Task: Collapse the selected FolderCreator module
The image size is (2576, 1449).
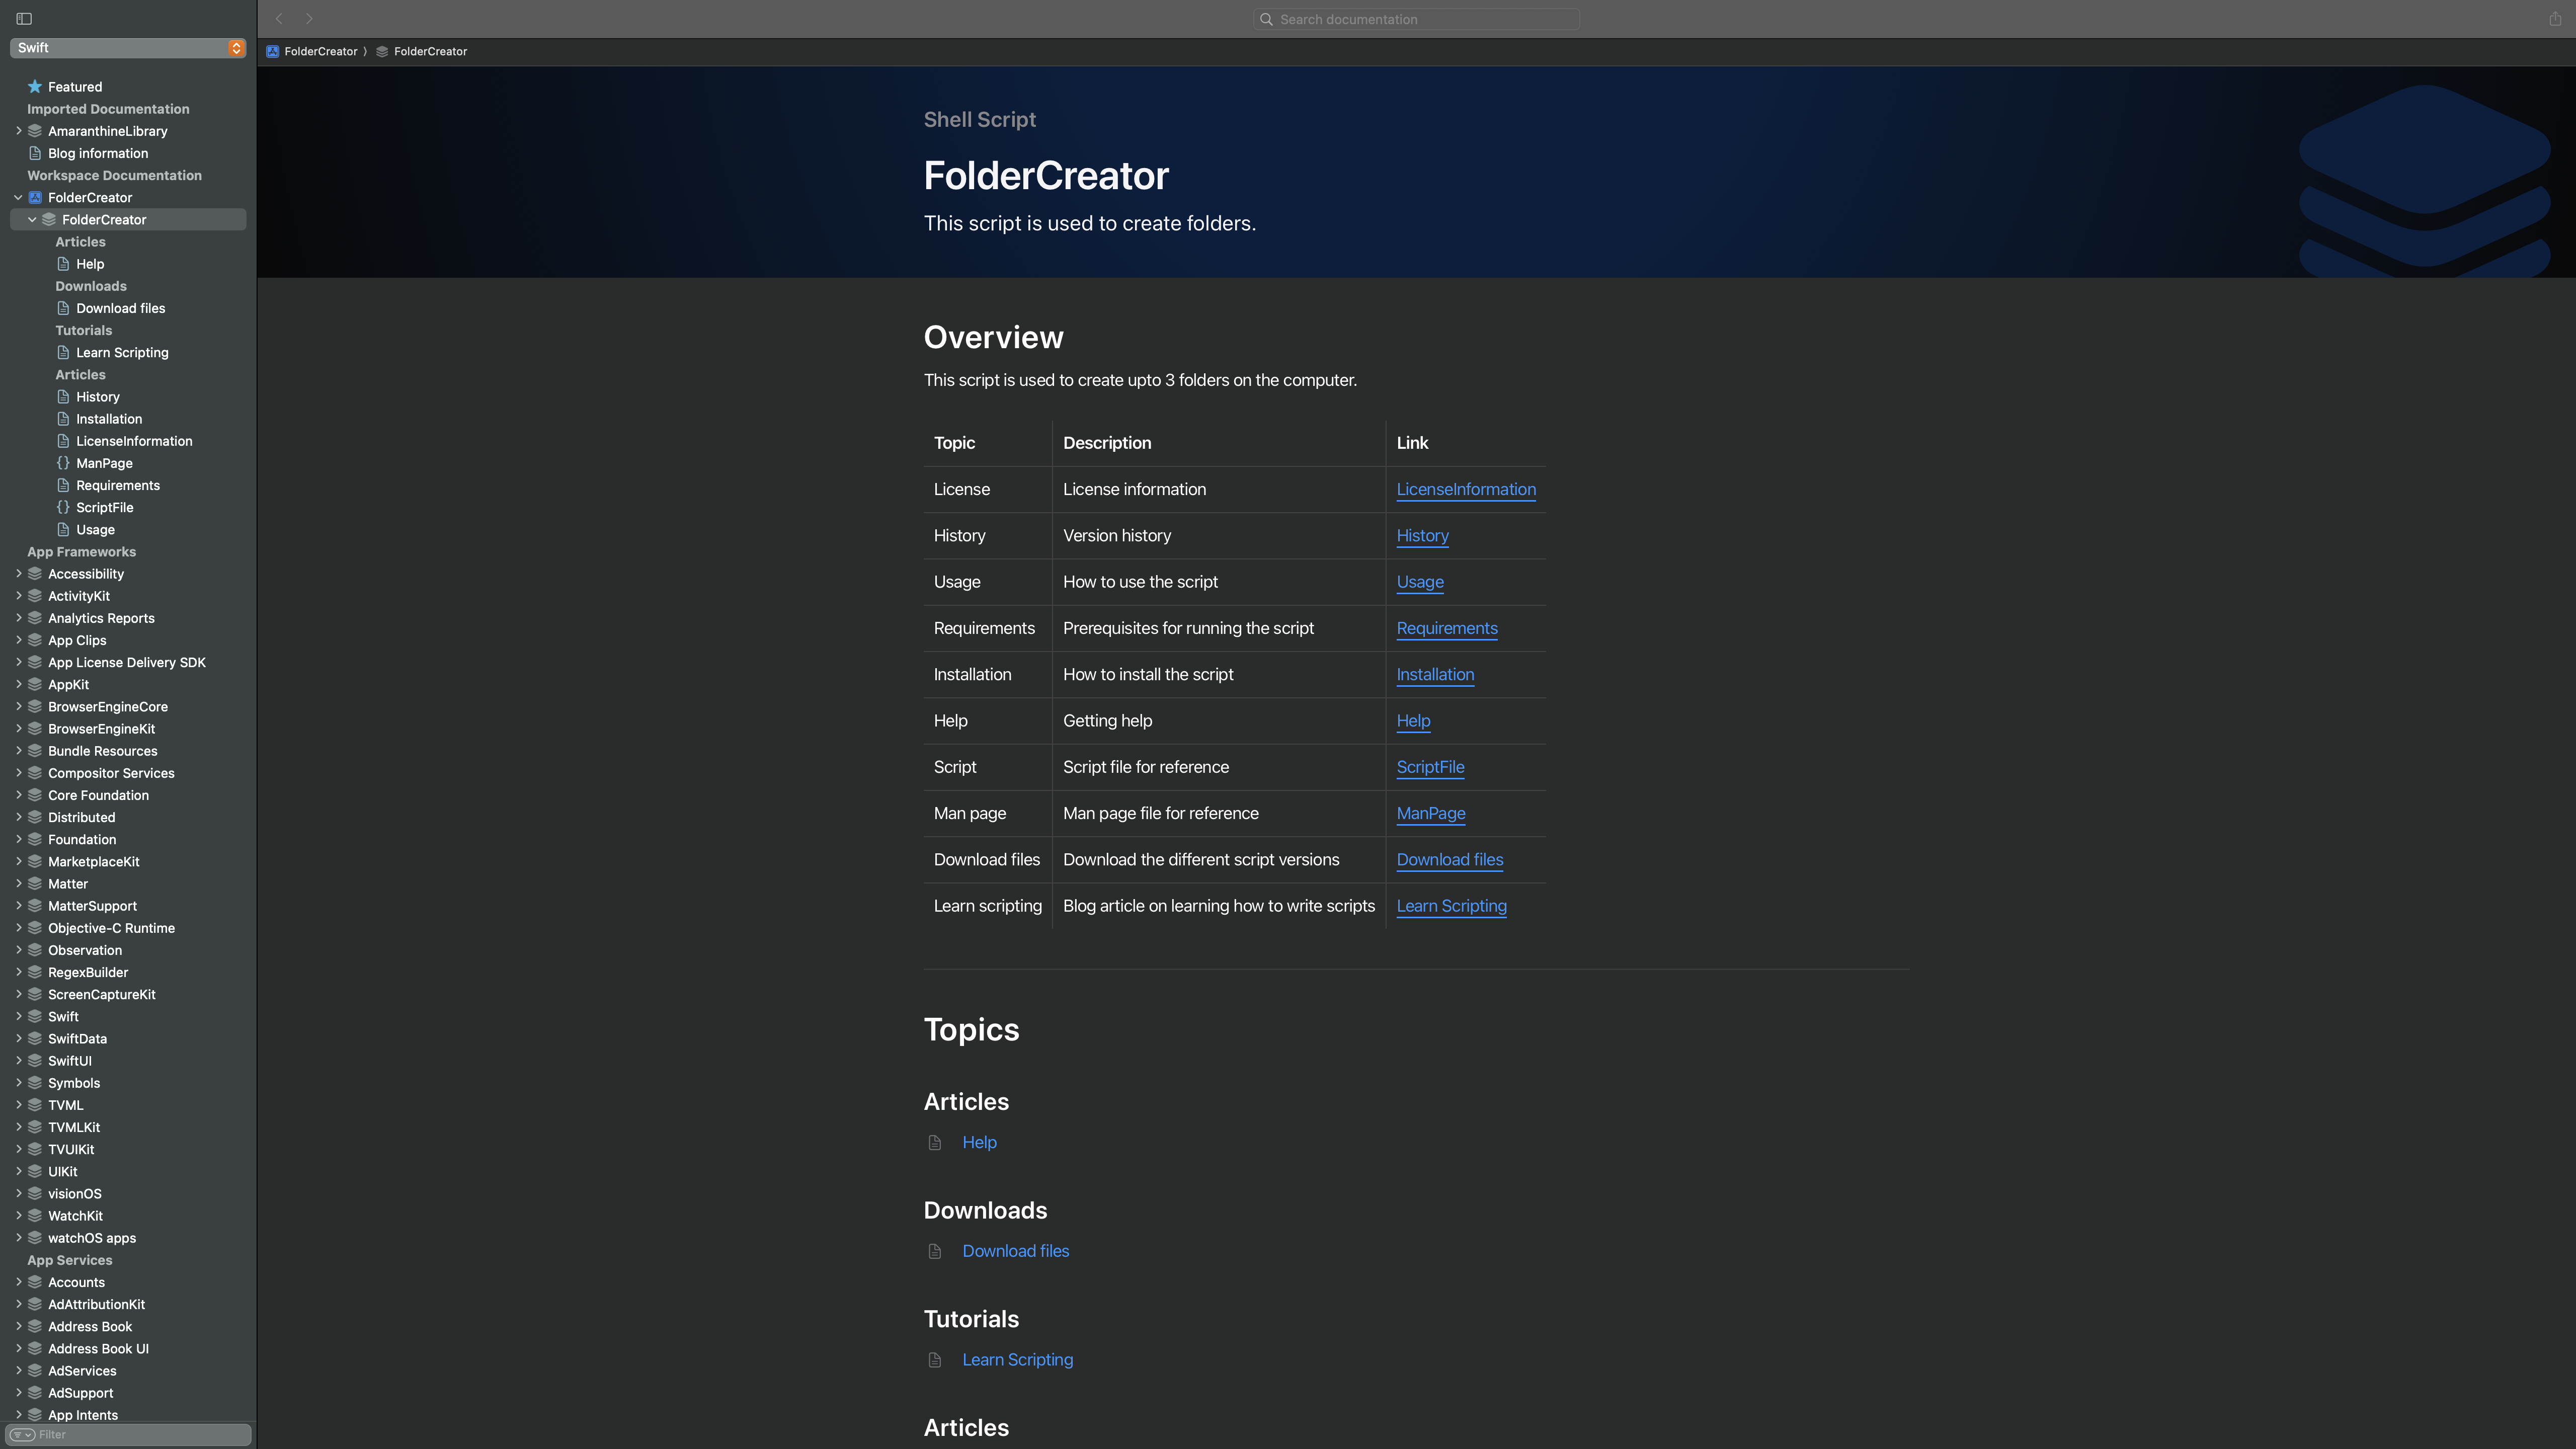Action: (32, 220)
